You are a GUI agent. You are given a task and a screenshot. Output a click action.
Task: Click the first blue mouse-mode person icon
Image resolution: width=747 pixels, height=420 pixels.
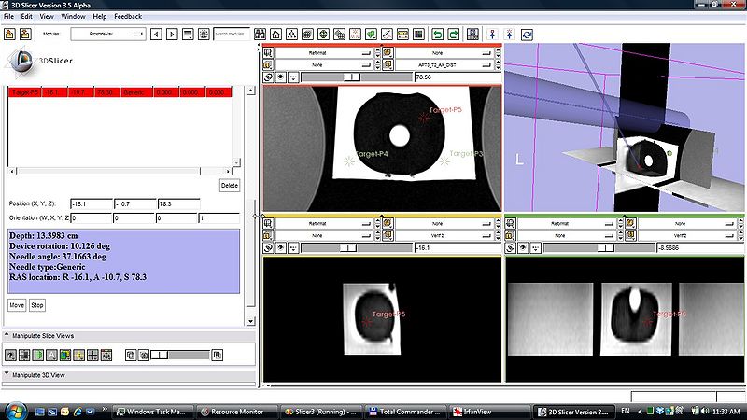click(493, 35)
